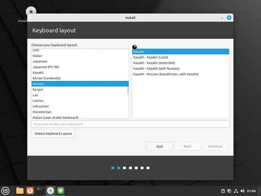Open the security shield tray icon
Viewport: 261px width, 196px height.
point(229,191)
